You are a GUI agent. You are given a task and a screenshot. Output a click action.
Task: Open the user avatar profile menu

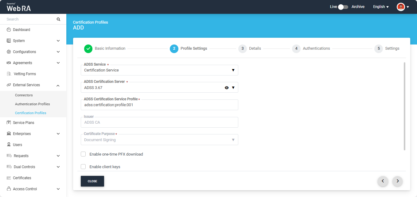tap(401, 7)
